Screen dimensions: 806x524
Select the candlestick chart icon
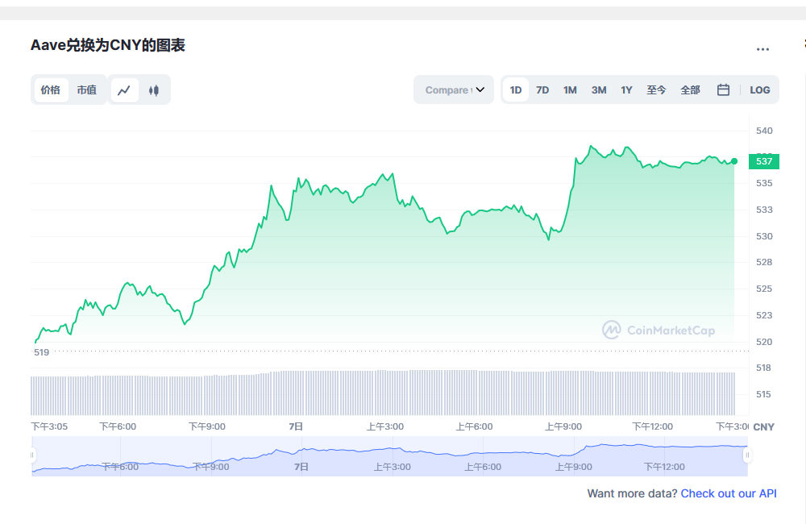(153, 89)
